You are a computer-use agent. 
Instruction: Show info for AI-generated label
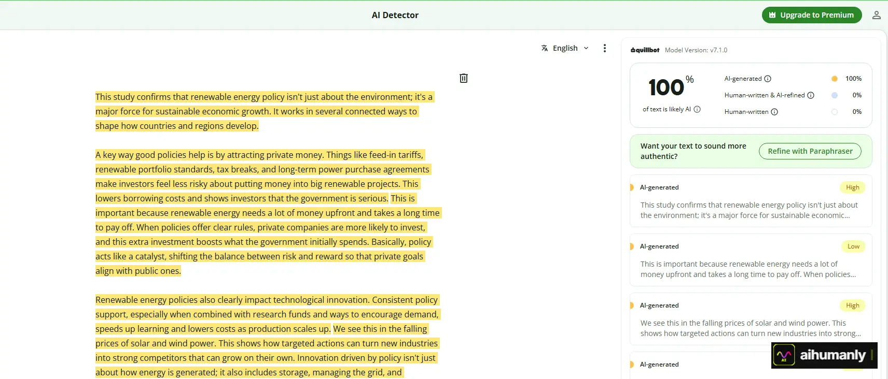pyautogui.click(x=768, y=79)
